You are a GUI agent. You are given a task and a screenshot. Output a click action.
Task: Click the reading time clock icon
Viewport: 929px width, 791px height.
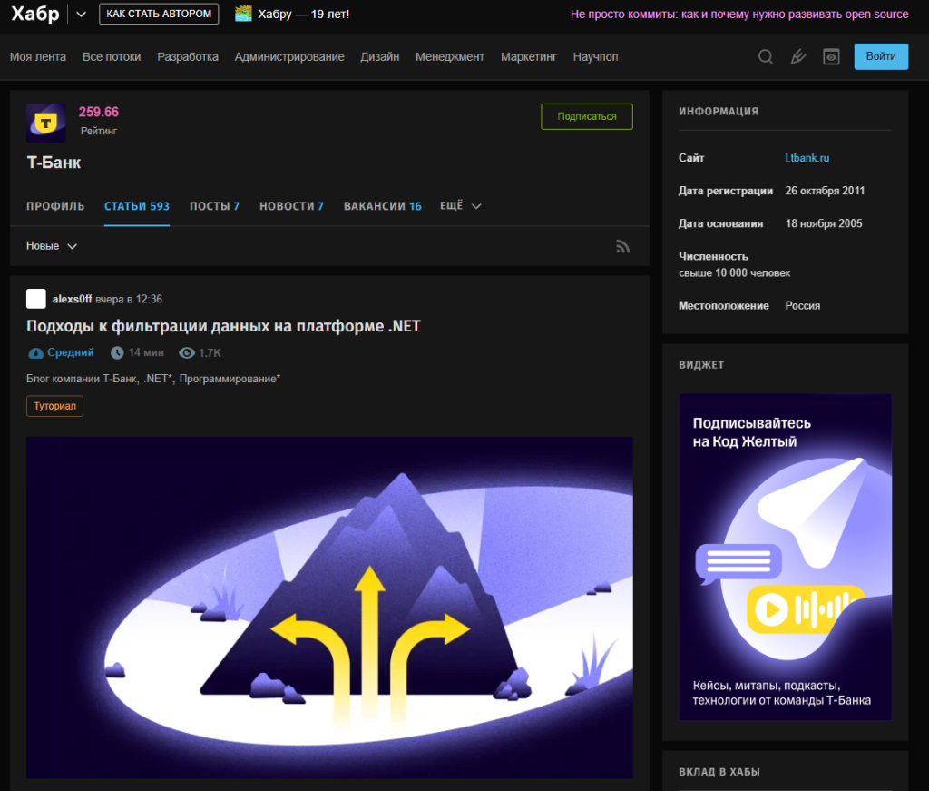click(x=117, y=352)
